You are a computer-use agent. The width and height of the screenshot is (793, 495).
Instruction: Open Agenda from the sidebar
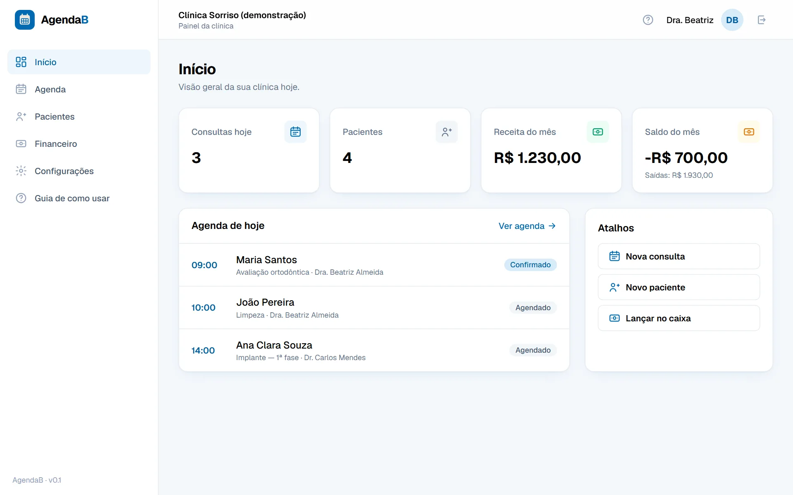79,89
